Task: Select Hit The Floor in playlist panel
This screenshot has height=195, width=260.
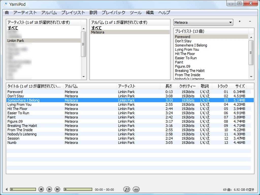Action: (211, 54)
